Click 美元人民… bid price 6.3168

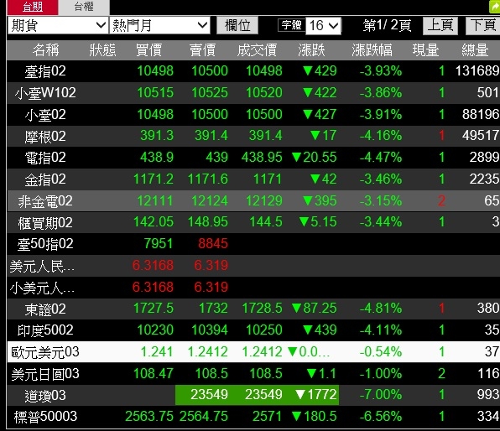153,265
